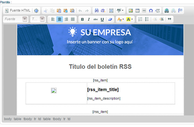Select first td in element path
Image resolution: width=194 pixels, height=127 pixels.
tap(39, 119)
